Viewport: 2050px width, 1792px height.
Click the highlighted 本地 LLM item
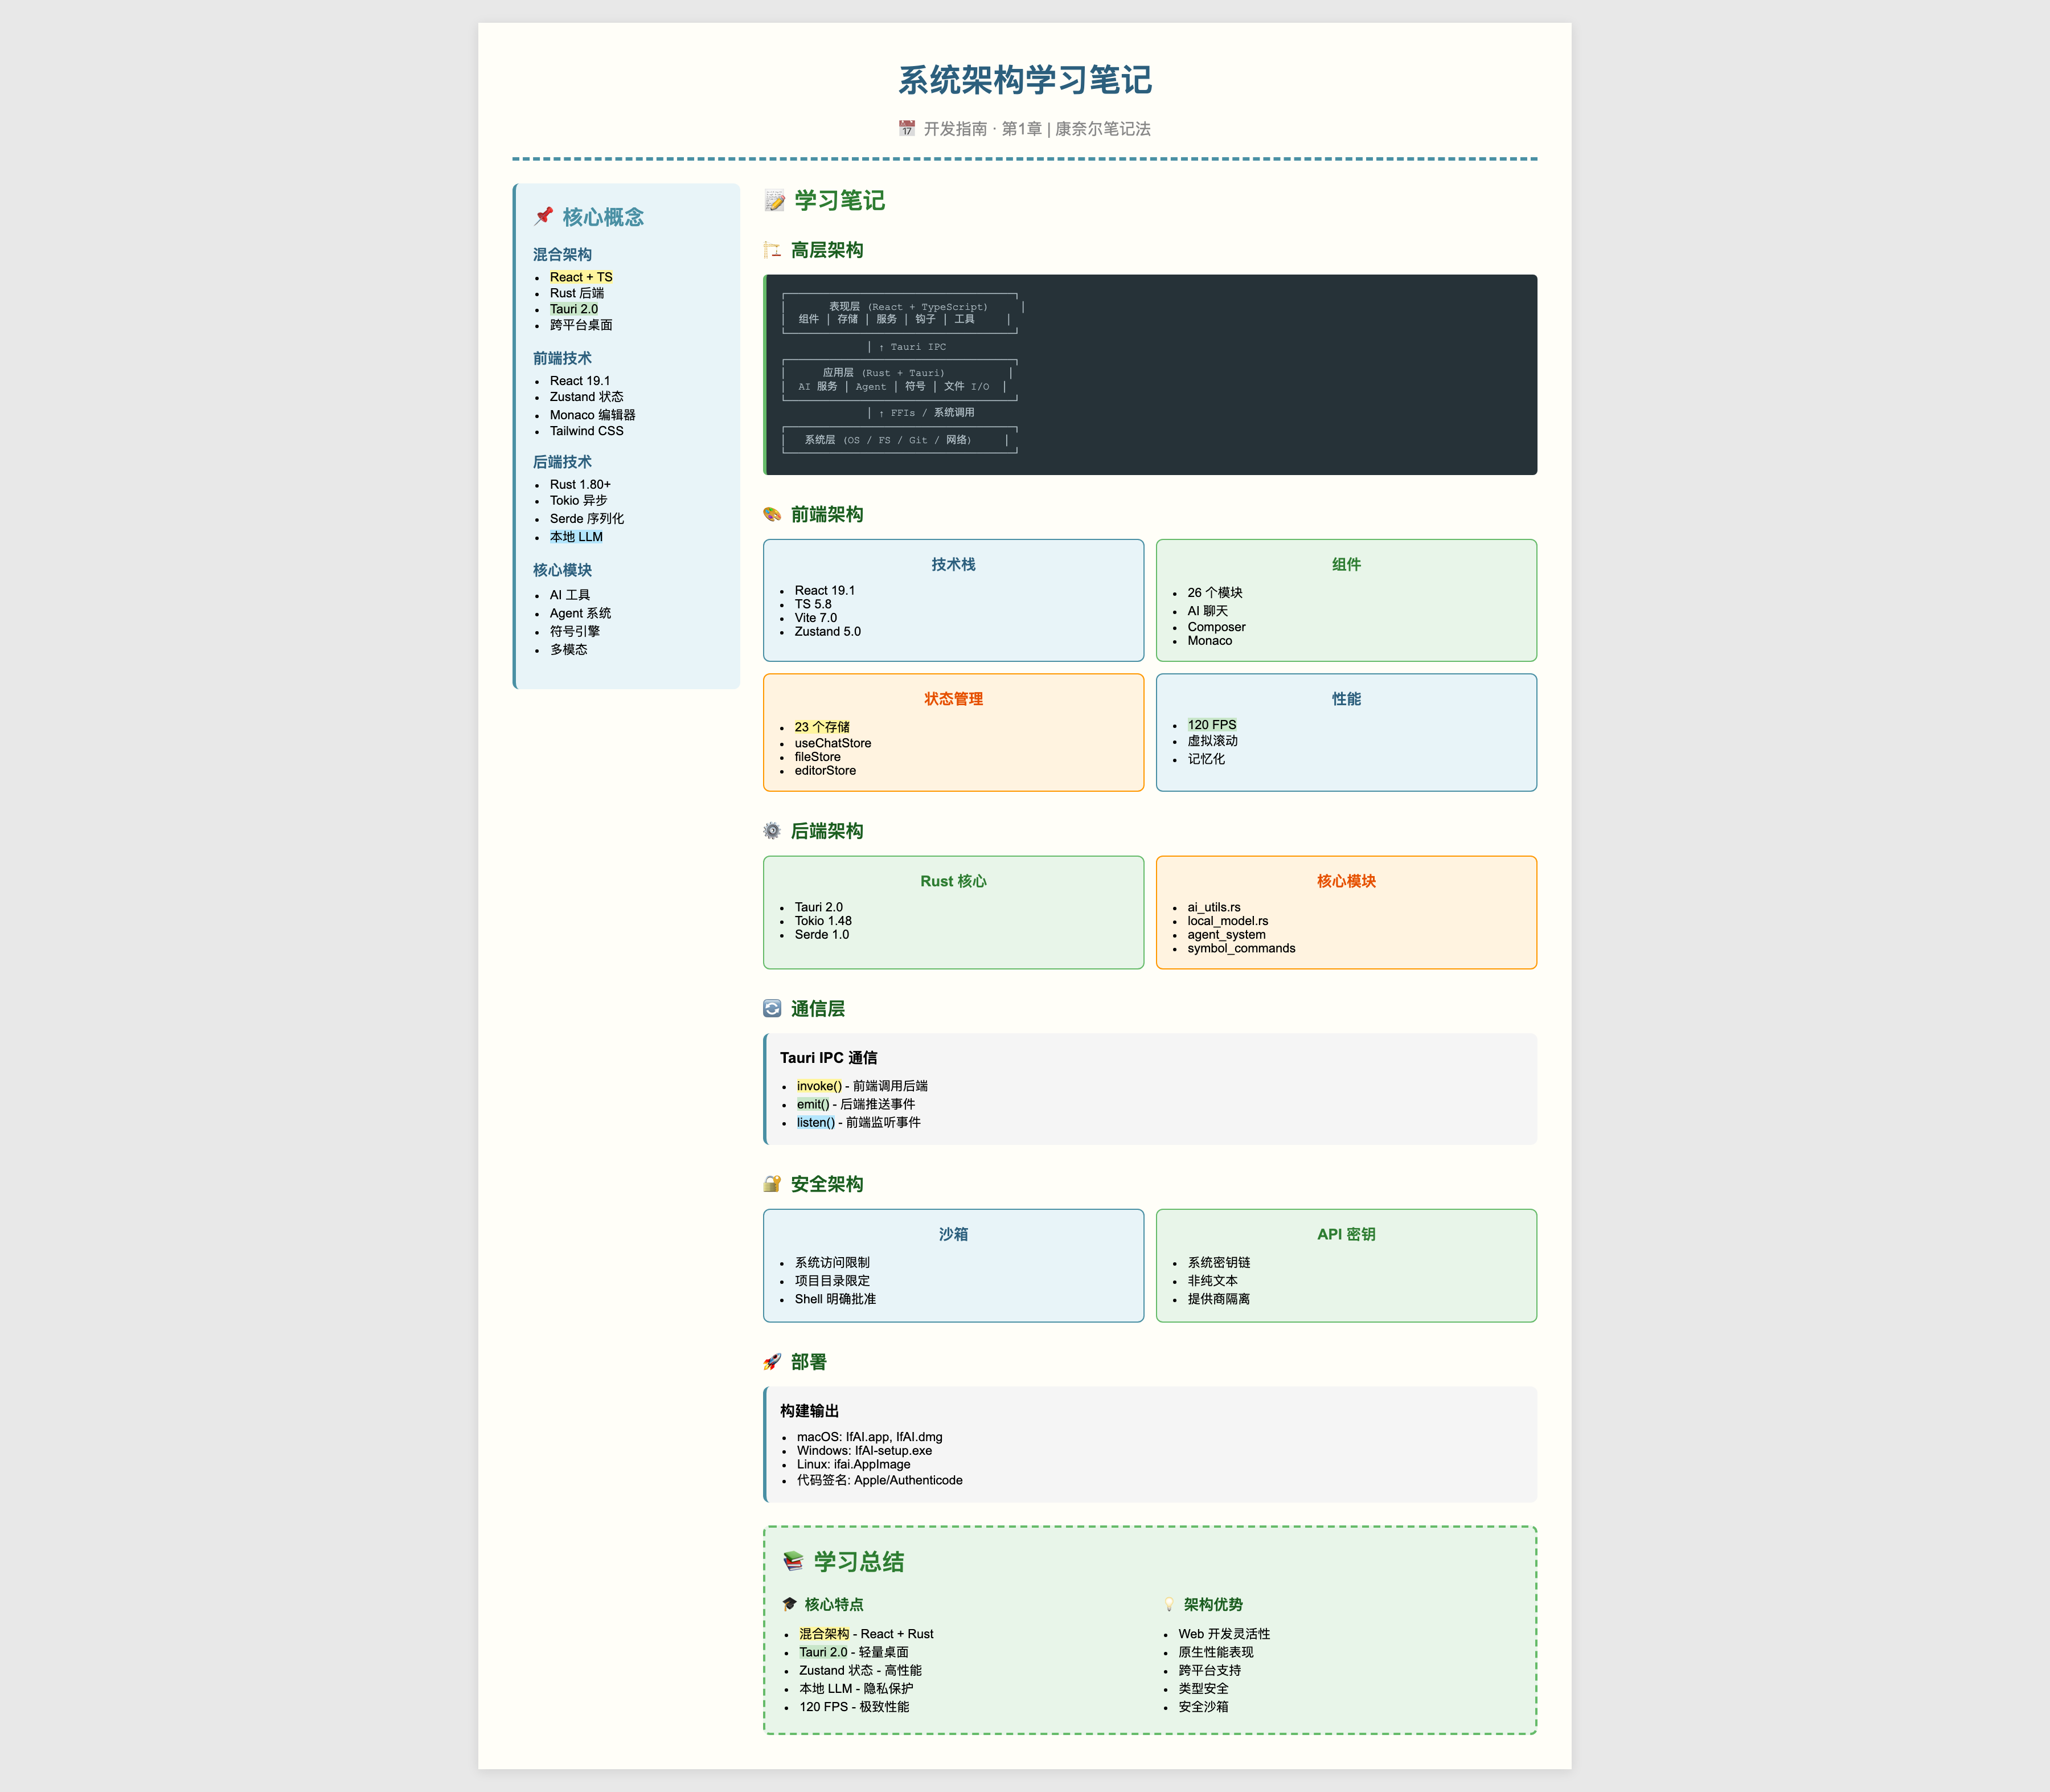577,536
